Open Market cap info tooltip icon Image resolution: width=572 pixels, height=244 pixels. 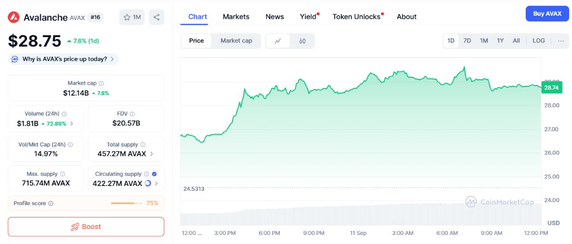point(101,83)
